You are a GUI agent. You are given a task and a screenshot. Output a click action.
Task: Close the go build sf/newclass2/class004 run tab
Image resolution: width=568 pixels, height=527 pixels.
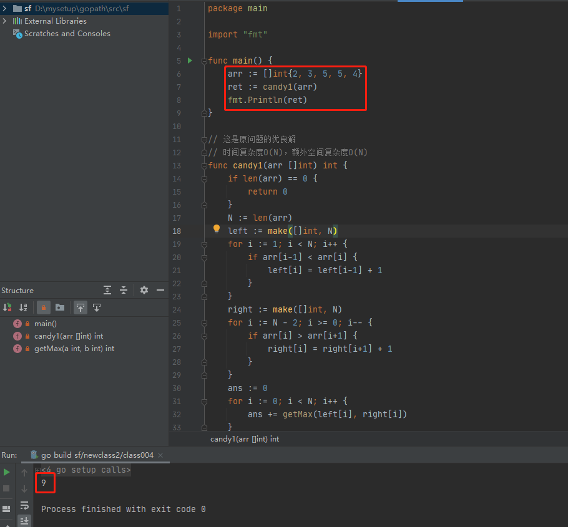click(x=160, y=455)
